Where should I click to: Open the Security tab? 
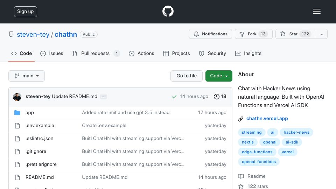[x=212, y=53]
